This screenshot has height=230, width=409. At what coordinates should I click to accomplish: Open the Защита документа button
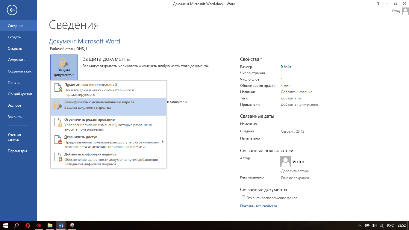pos(64,67)
